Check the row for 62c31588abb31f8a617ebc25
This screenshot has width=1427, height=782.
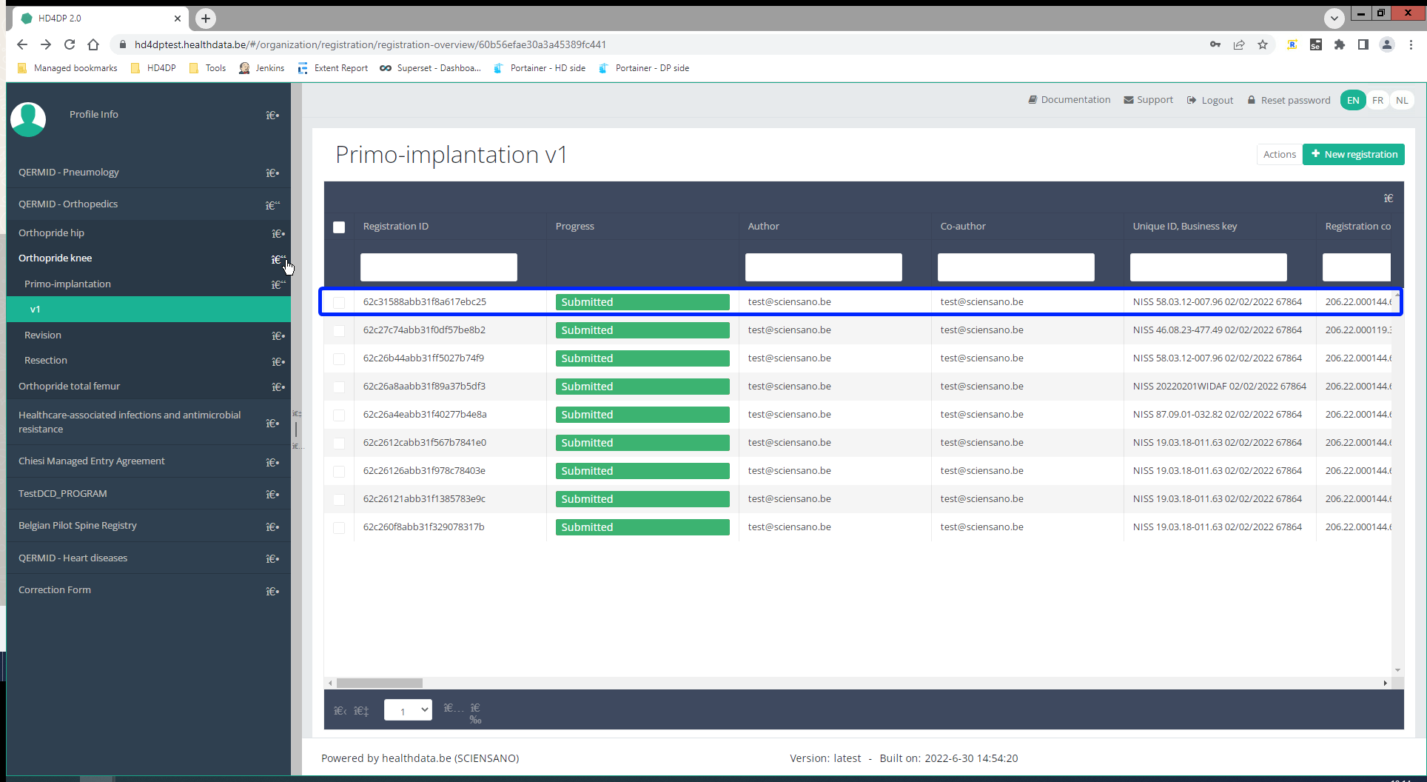point(339,302)
